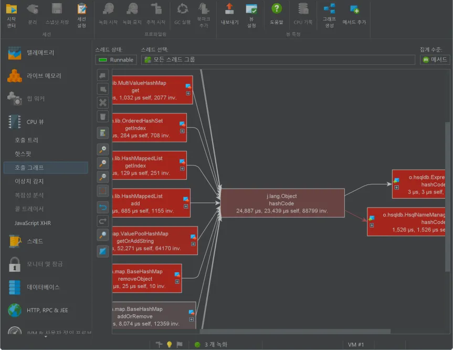Select Call Tree (호출 트리) view

click(x=26, y=140)
